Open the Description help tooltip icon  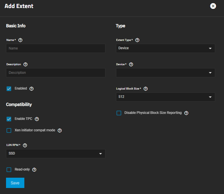point(25,64)
